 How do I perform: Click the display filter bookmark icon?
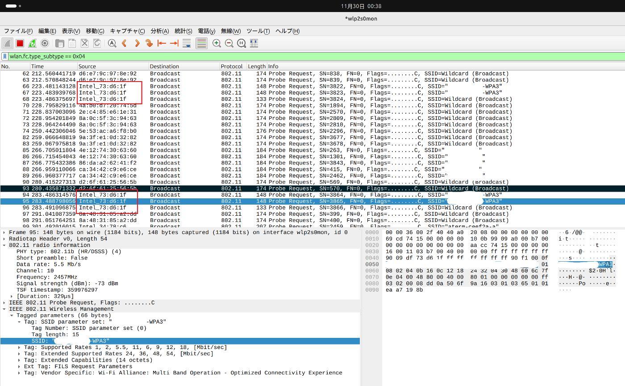click(5, 57)
